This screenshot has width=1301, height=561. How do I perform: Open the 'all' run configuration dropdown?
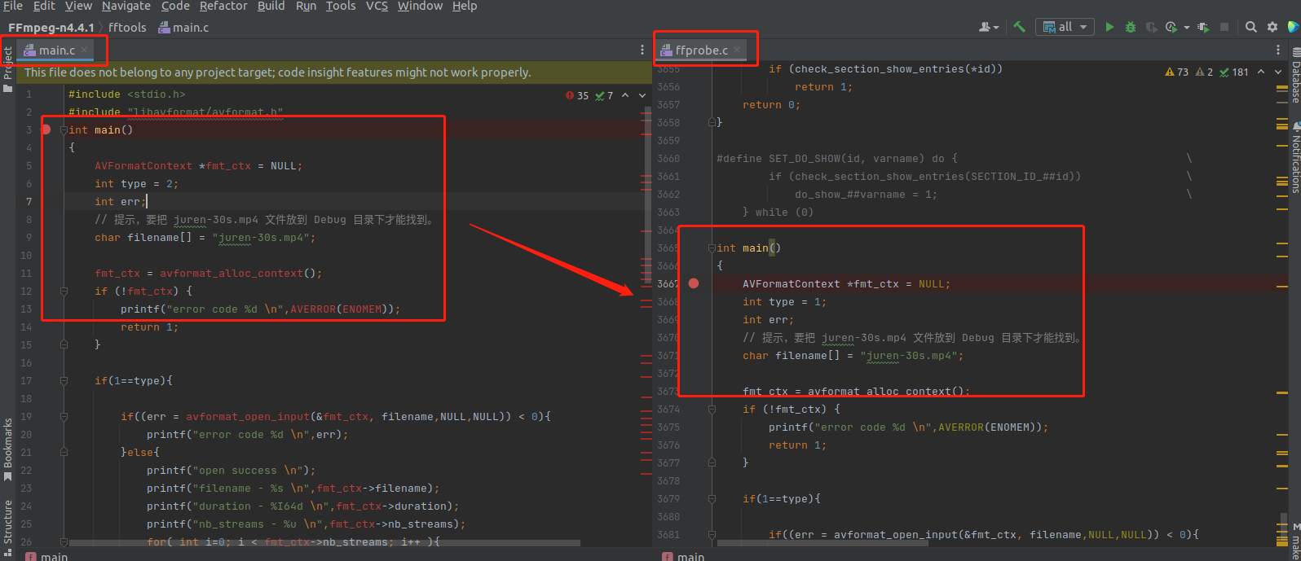pyautogui.click(x=1065, y=27)
